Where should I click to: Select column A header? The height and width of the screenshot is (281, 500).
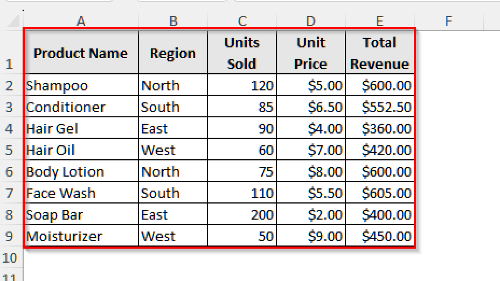coord(81,21)
